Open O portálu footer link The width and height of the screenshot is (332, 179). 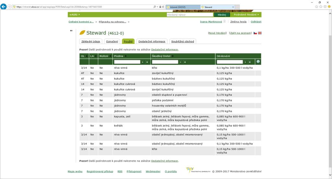[x=171, y=171]
